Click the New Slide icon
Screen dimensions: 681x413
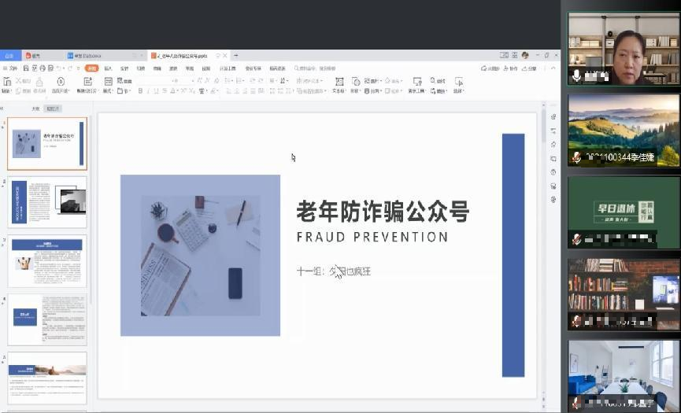click(87, 81)
